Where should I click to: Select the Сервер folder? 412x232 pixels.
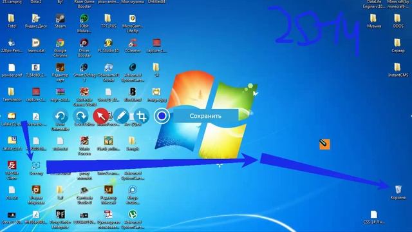(398, 46)
